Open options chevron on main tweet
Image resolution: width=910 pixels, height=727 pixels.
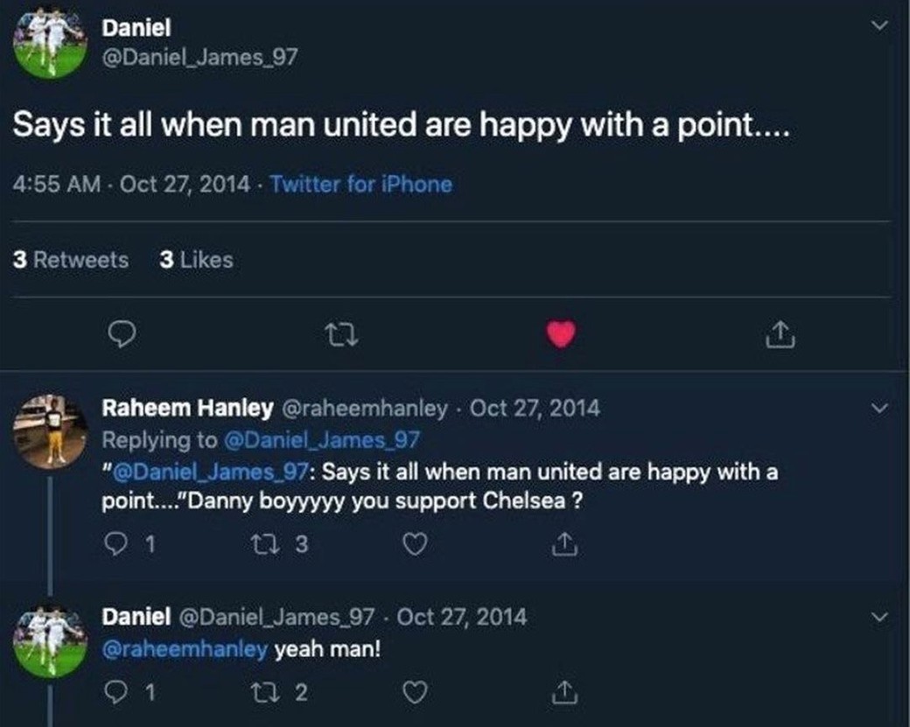879,26
